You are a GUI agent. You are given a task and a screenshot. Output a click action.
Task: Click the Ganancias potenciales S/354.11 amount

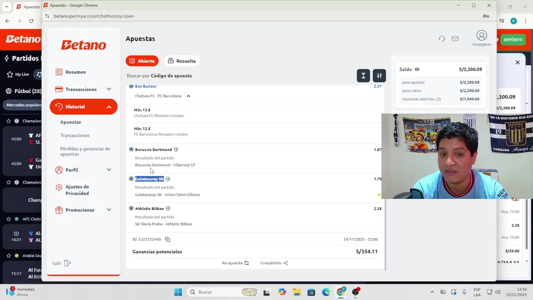point(366,252)
